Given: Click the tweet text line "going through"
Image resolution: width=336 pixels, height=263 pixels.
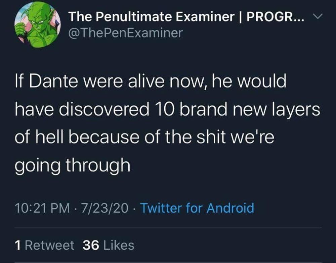Looking at the screenshot, I should click(x=72, y=166).
